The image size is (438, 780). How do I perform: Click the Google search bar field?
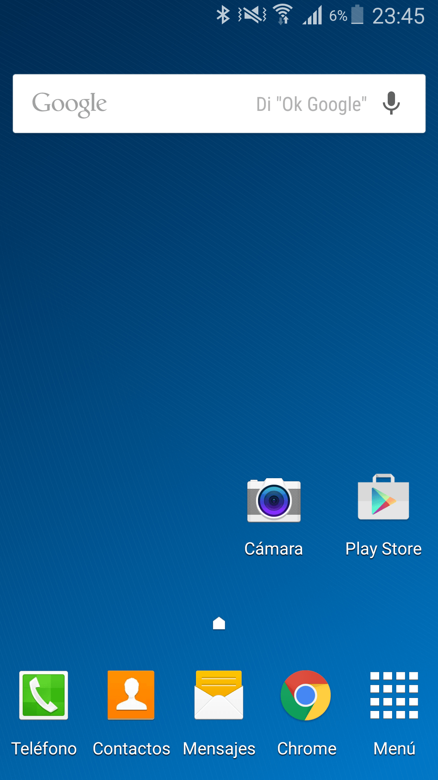[x=182, y=104]
